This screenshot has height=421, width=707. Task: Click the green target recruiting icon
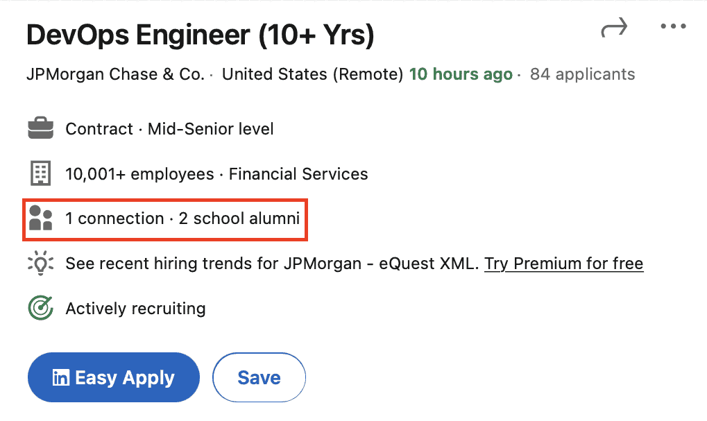tap(40, 308)
